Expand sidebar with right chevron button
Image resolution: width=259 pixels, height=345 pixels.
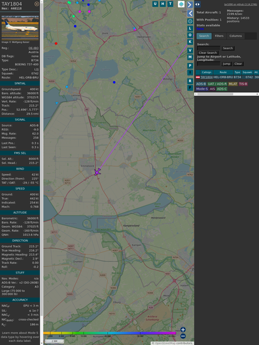pyautogui.click(x=190, y=4)
